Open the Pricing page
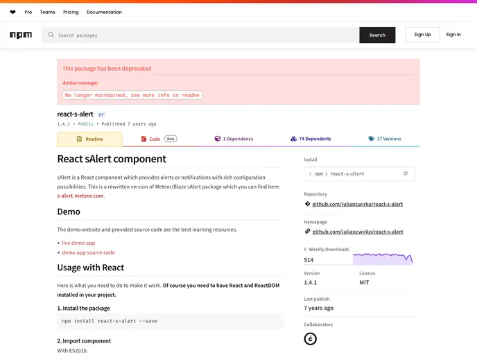Screen dimensions: 477x355 pyautogui.click(x=71, y=12)
